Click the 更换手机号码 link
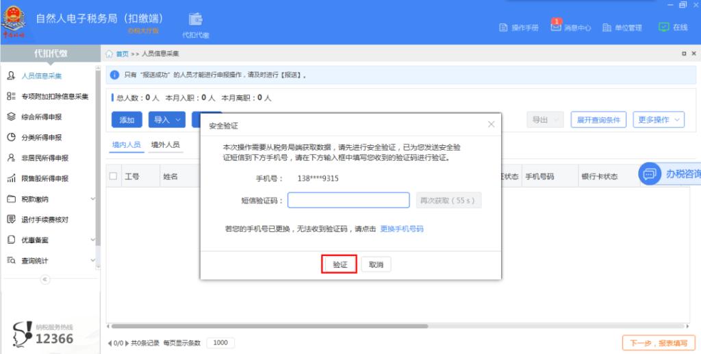701x354 pixels. click(x=401, y=229)
